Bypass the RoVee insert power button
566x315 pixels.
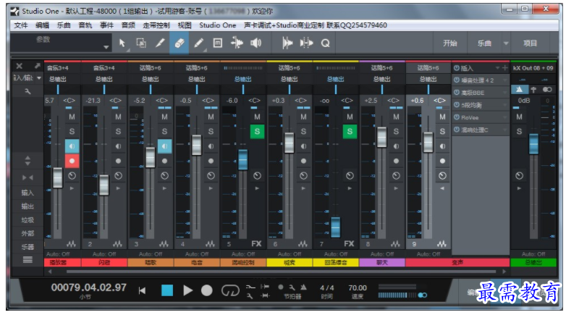click(x=457, y=117)
